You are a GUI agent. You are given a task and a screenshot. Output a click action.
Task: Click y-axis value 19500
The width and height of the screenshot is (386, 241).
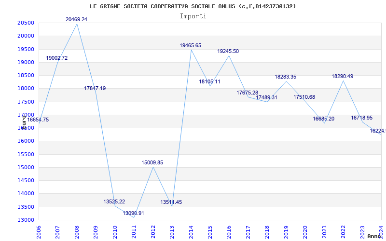26,49
